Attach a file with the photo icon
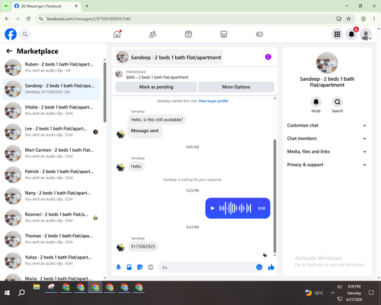381x305 pixels. coord(129,267)
